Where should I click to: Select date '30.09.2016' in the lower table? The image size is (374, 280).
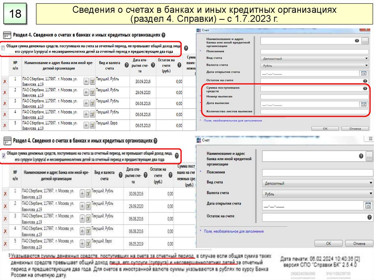point(136,193)
